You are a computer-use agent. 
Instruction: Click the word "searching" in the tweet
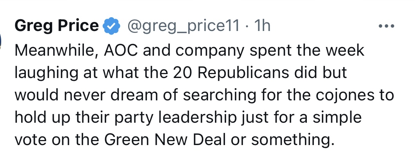click(219, 95)
